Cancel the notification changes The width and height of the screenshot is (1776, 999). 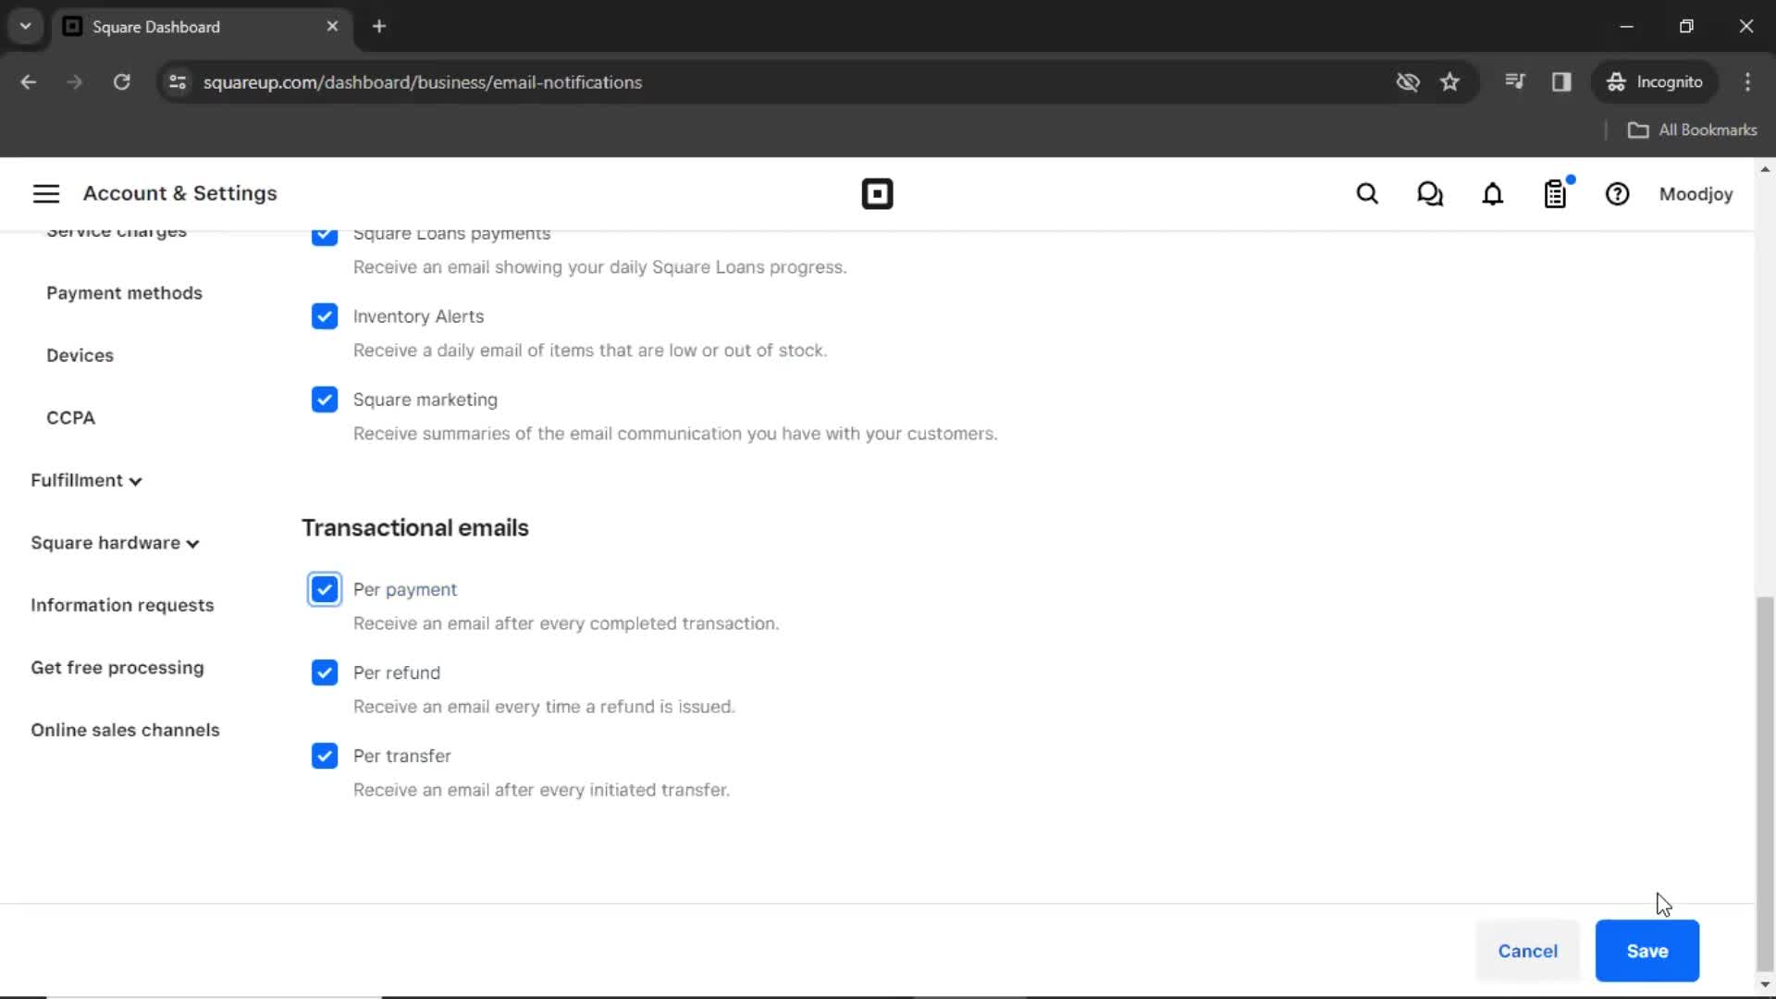point(1528,951)
